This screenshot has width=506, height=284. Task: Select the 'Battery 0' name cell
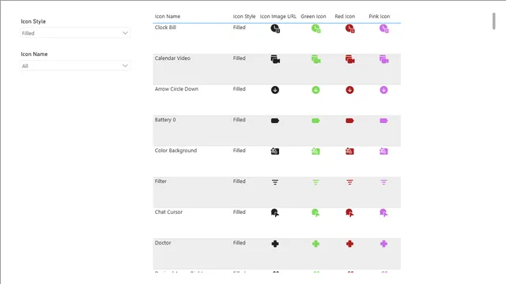click(x=165, y=120)
